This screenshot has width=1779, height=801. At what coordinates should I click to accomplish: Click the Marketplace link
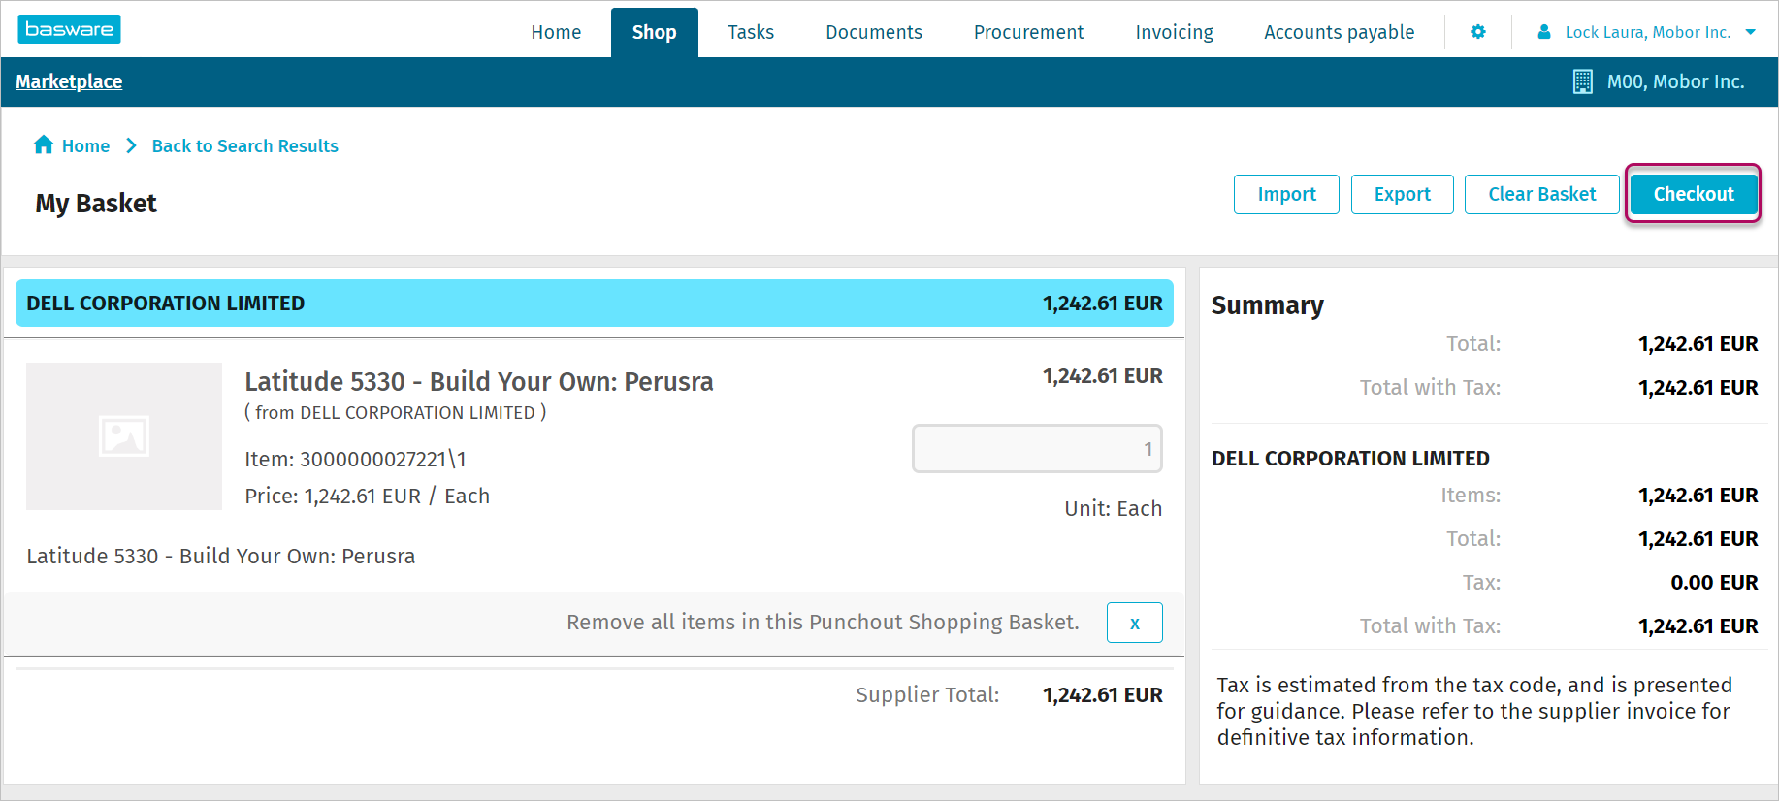pyautogui.click(x=69, y=81)
